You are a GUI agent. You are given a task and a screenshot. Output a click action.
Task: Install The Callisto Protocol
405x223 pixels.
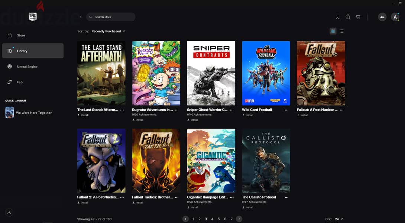(x=248, y=207)
